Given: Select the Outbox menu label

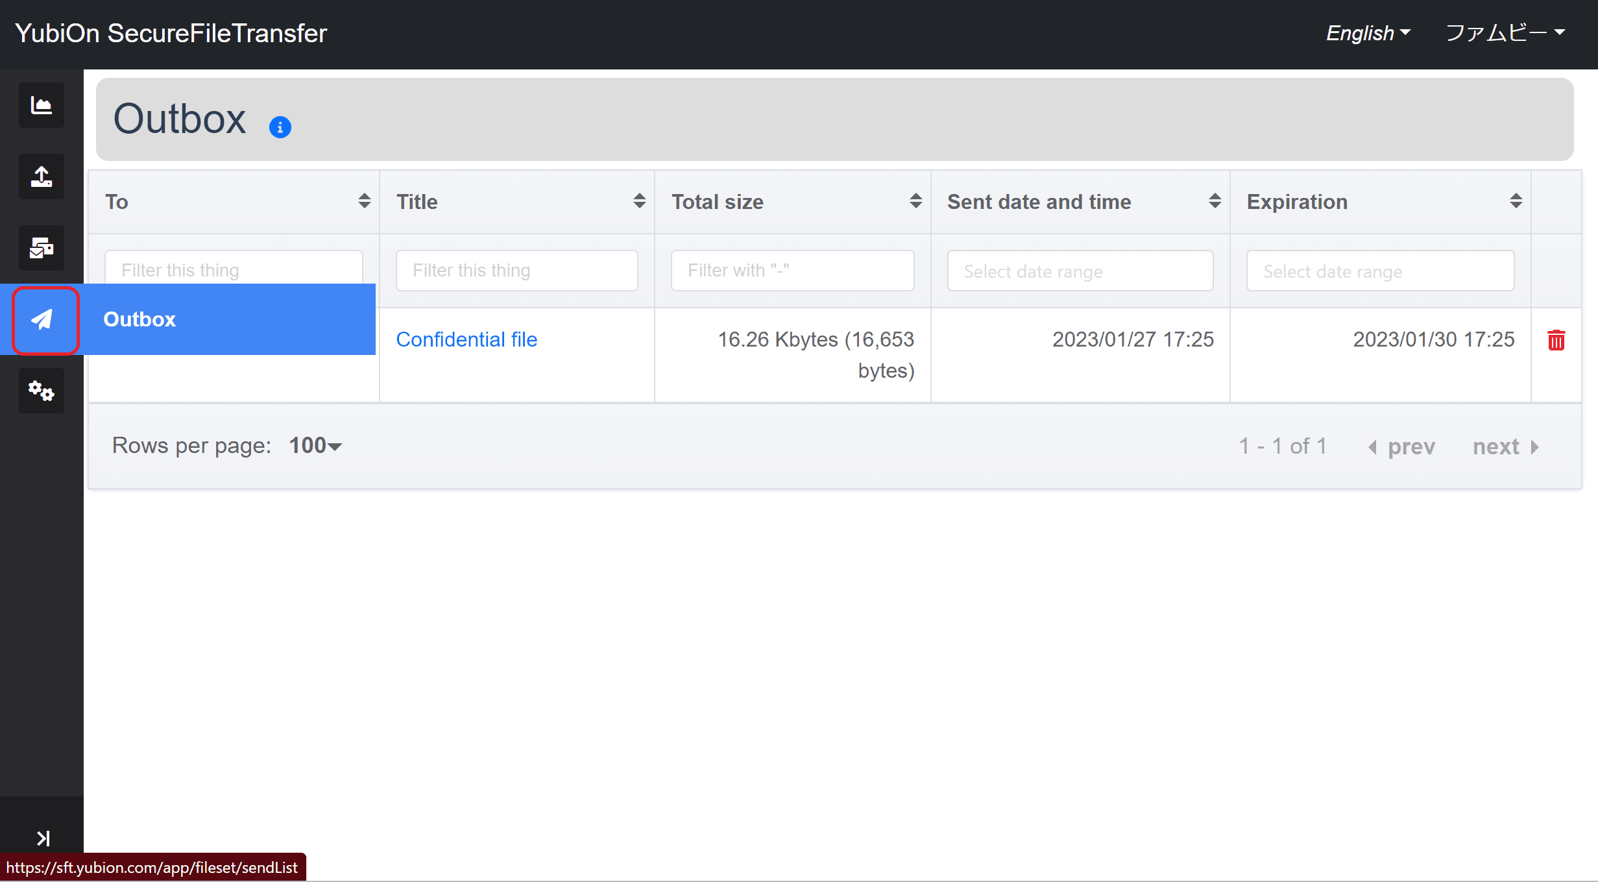Looking at the screenshot, I should [139, 319].
